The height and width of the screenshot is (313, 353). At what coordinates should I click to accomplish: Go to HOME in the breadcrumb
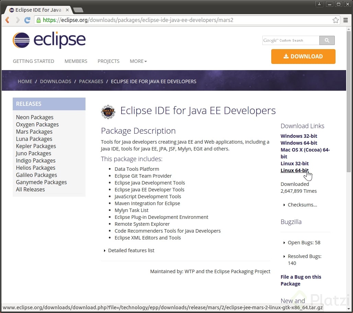(25, 81)
